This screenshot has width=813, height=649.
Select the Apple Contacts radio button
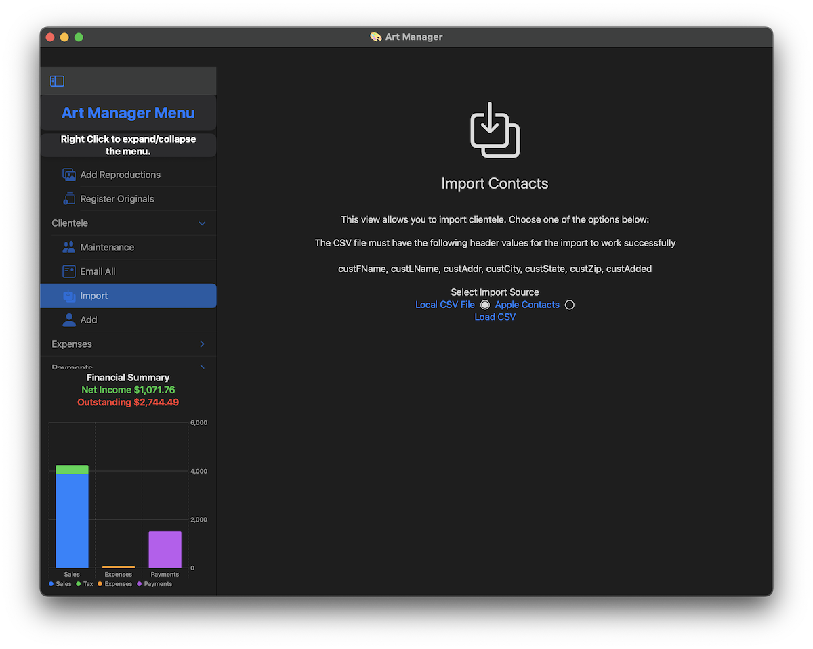(x=570, y=305)
